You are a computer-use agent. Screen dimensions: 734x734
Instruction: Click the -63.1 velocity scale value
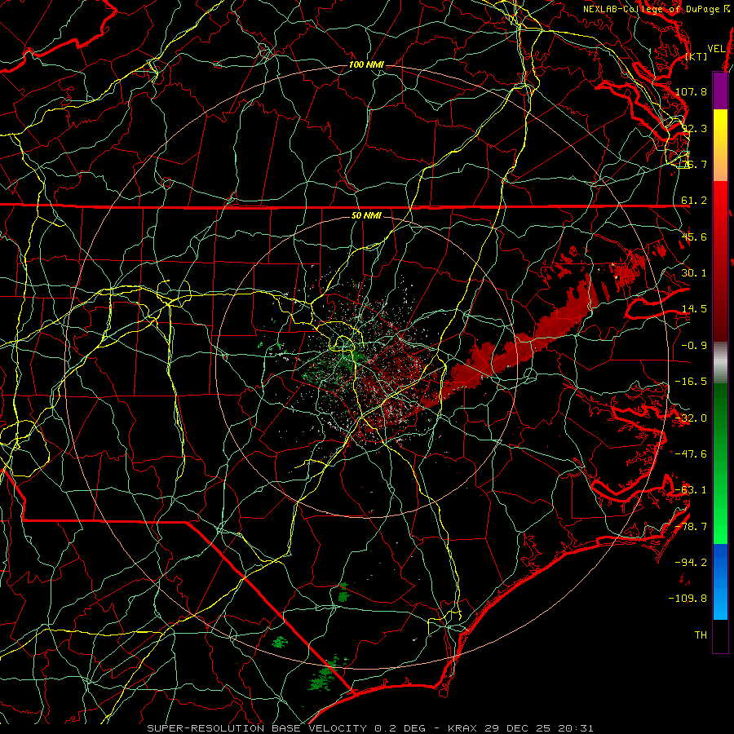click(691, 490)
